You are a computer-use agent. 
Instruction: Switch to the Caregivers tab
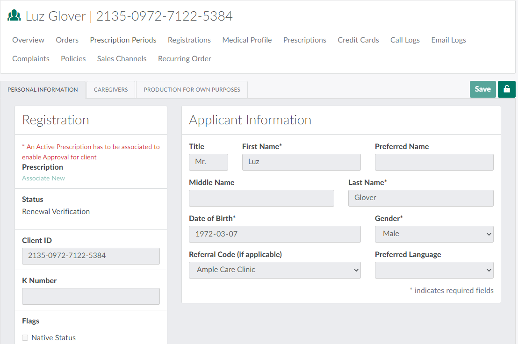point(111,90)
